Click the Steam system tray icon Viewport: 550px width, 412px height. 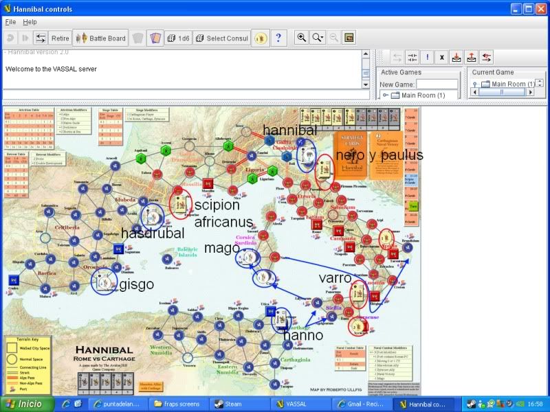(x=472, y=404)
